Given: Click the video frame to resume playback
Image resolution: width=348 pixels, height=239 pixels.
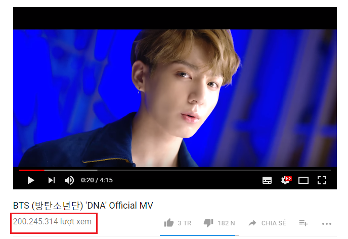Looking at the screenshot, I should click(175, 98).
